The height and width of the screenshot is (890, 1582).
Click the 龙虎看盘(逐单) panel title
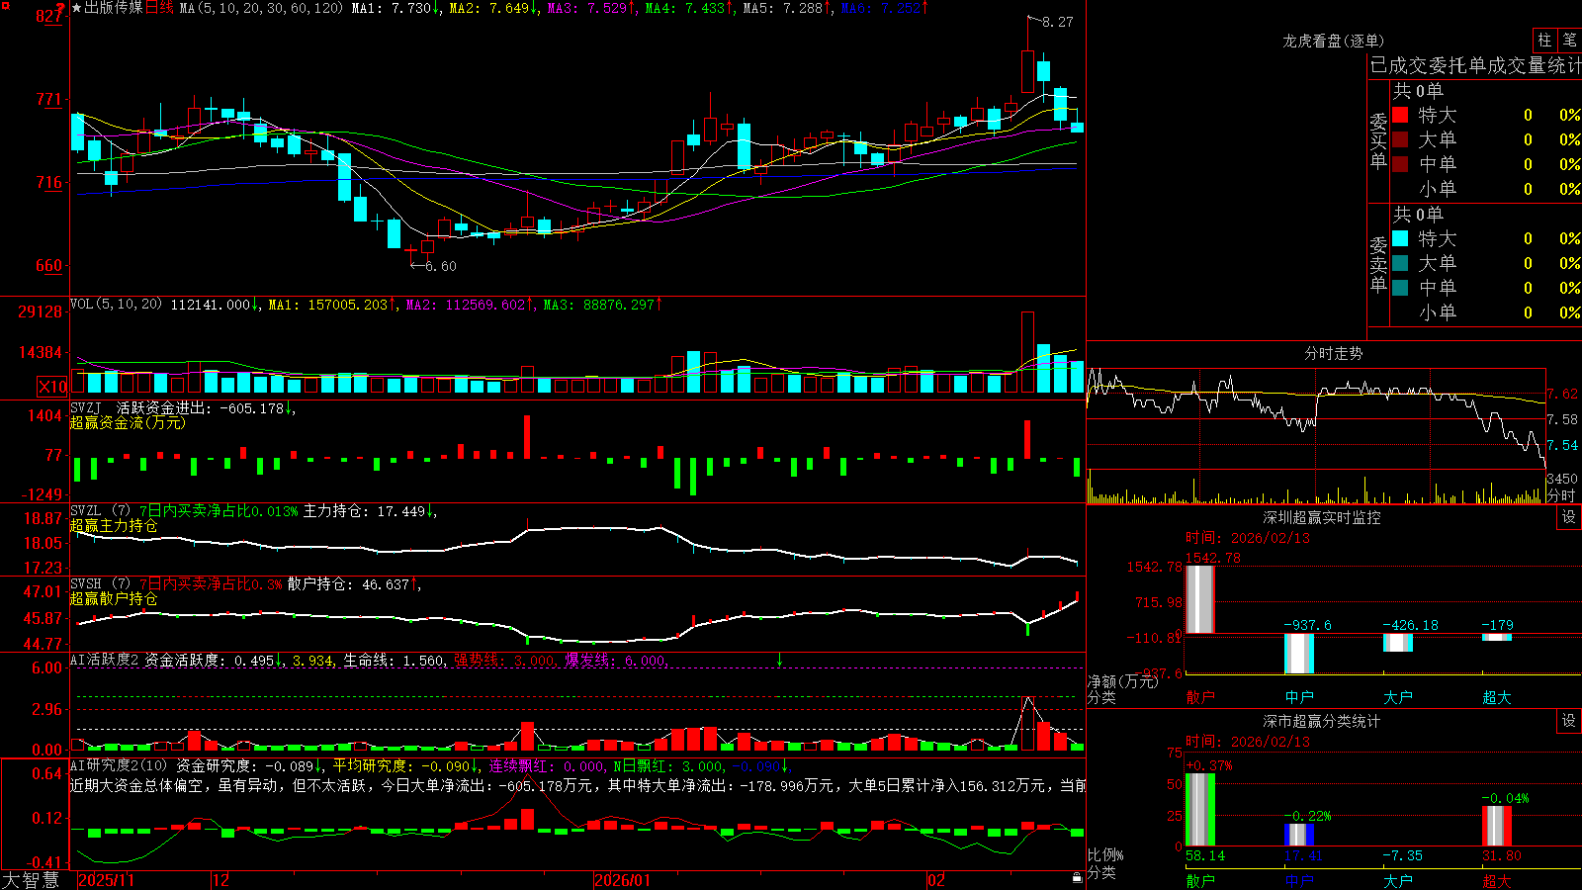[x=1333, y=41]
